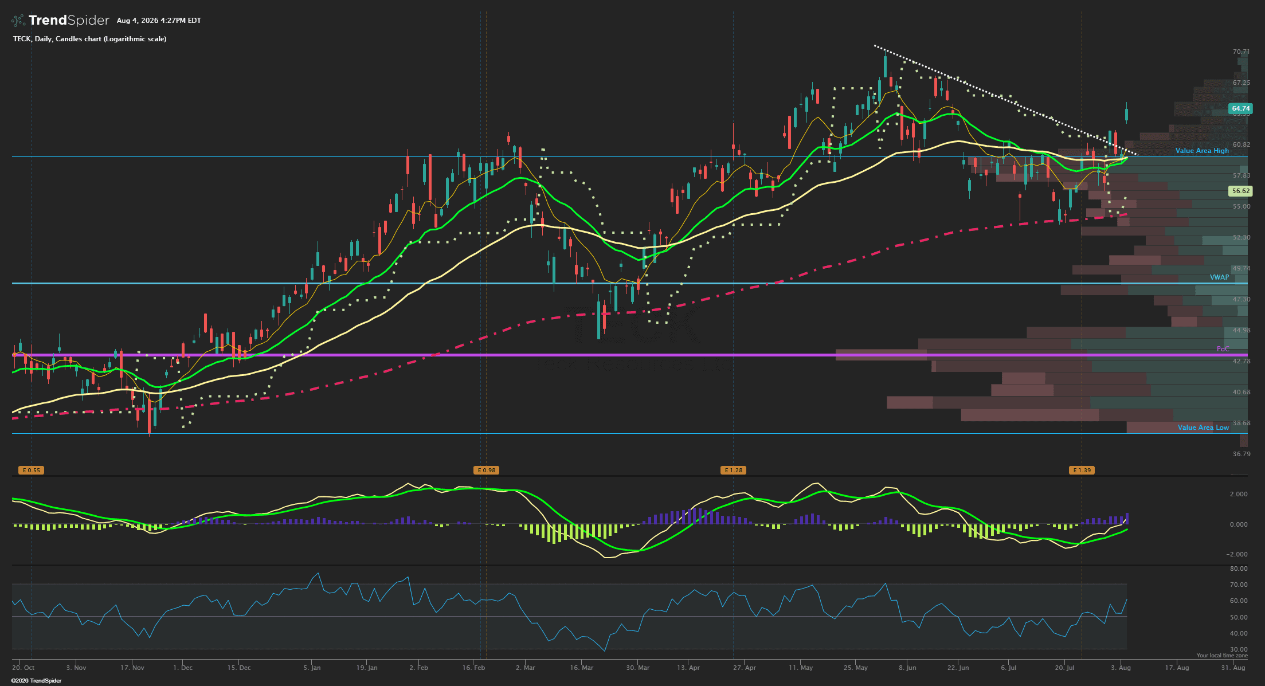Open the E 1.28 earnings marker

733,471
